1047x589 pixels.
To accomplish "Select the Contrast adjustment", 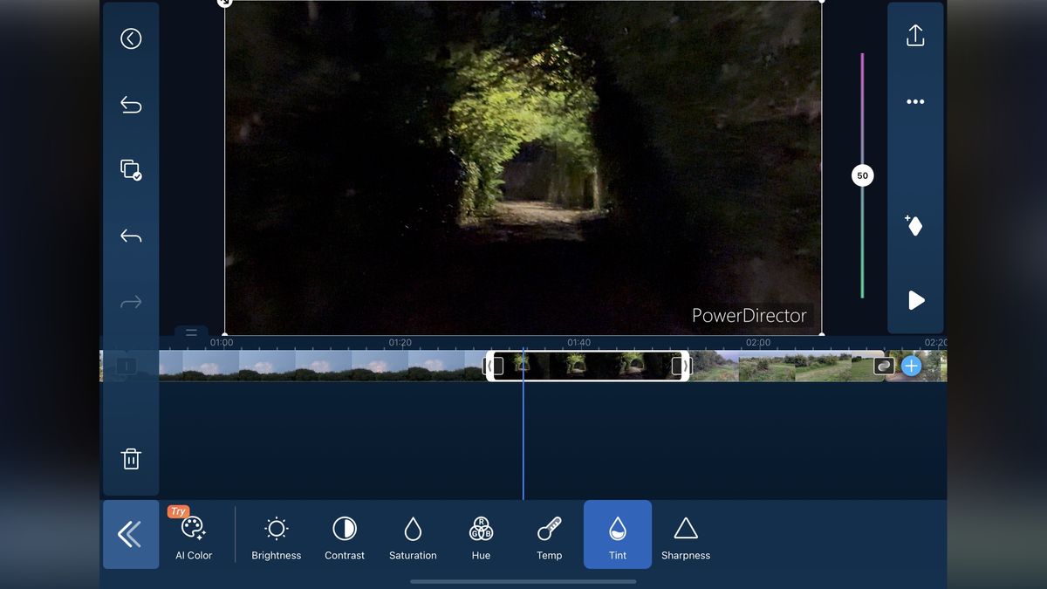I will pos(345,538).
